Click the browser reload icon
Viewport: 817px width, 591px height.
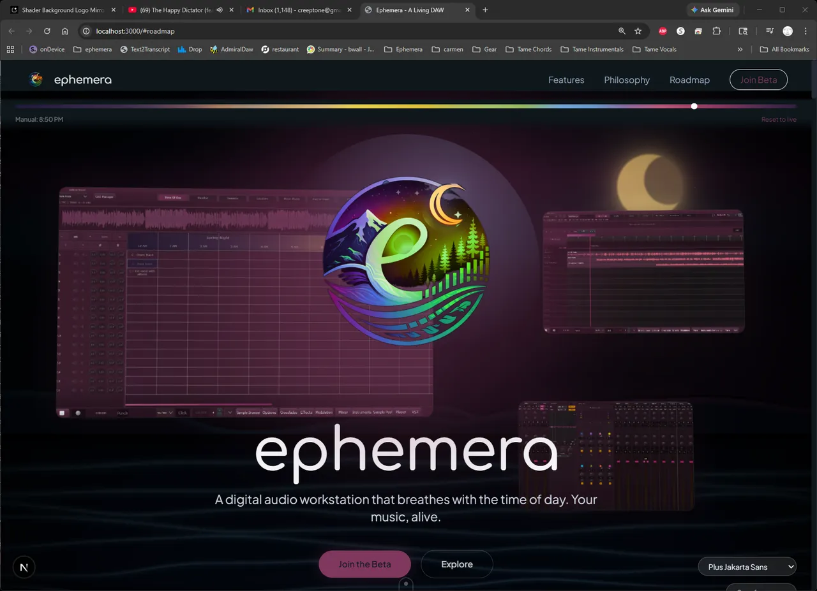point(47,31)
